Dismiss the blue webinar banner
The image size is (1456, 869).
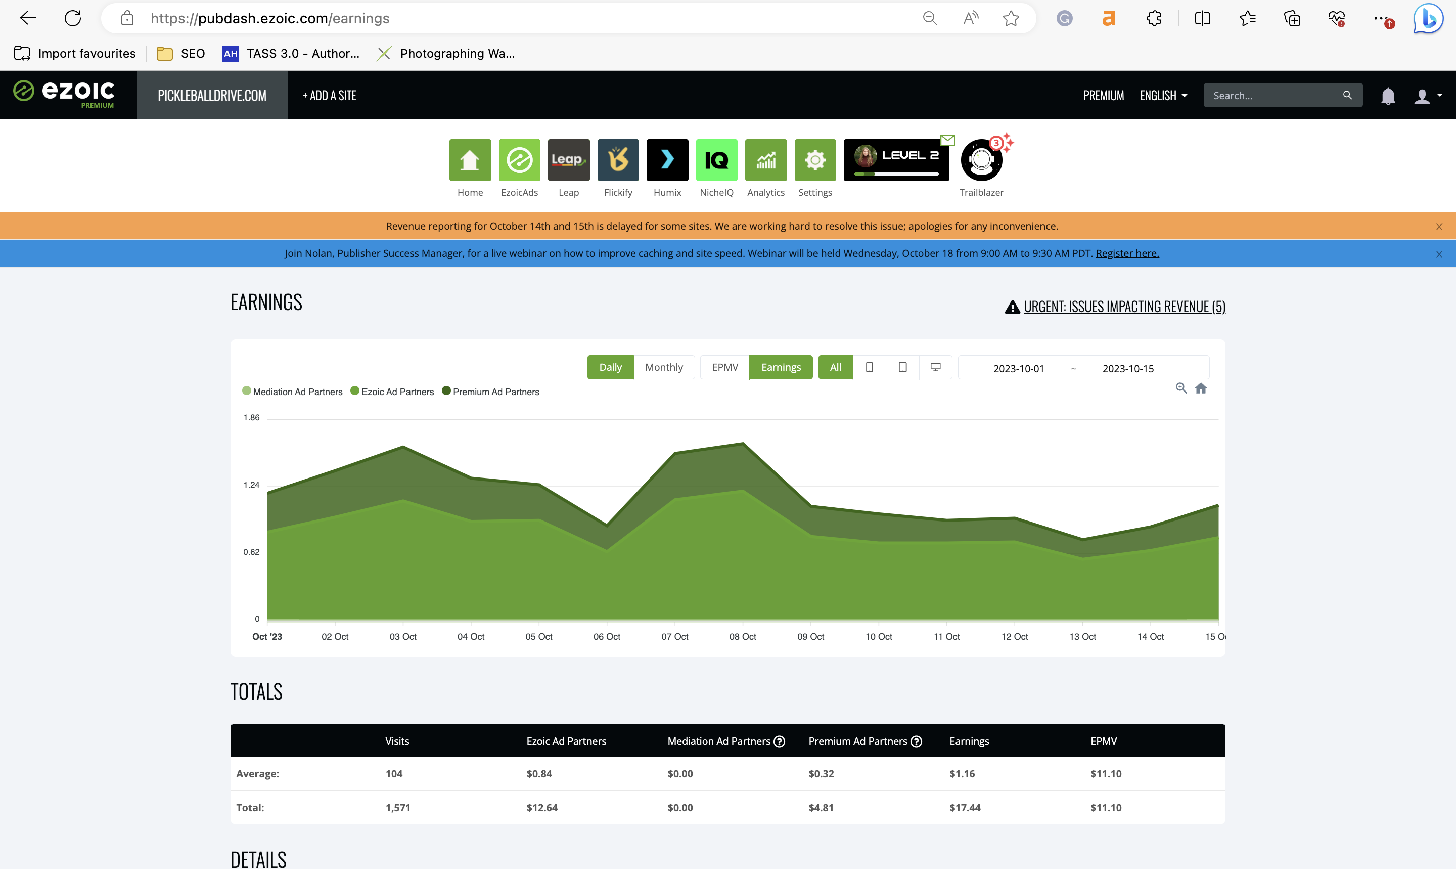click(x=1439, y=254)
